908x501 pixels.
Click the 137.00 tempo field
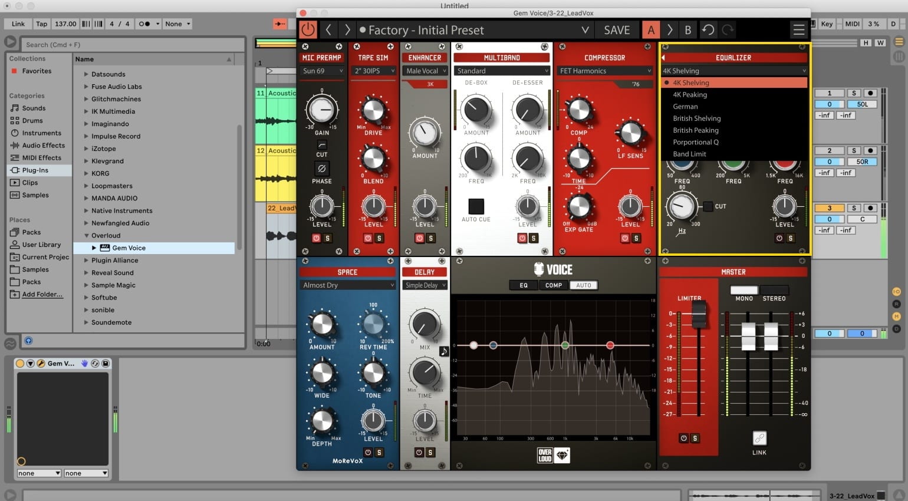point(65,24)
